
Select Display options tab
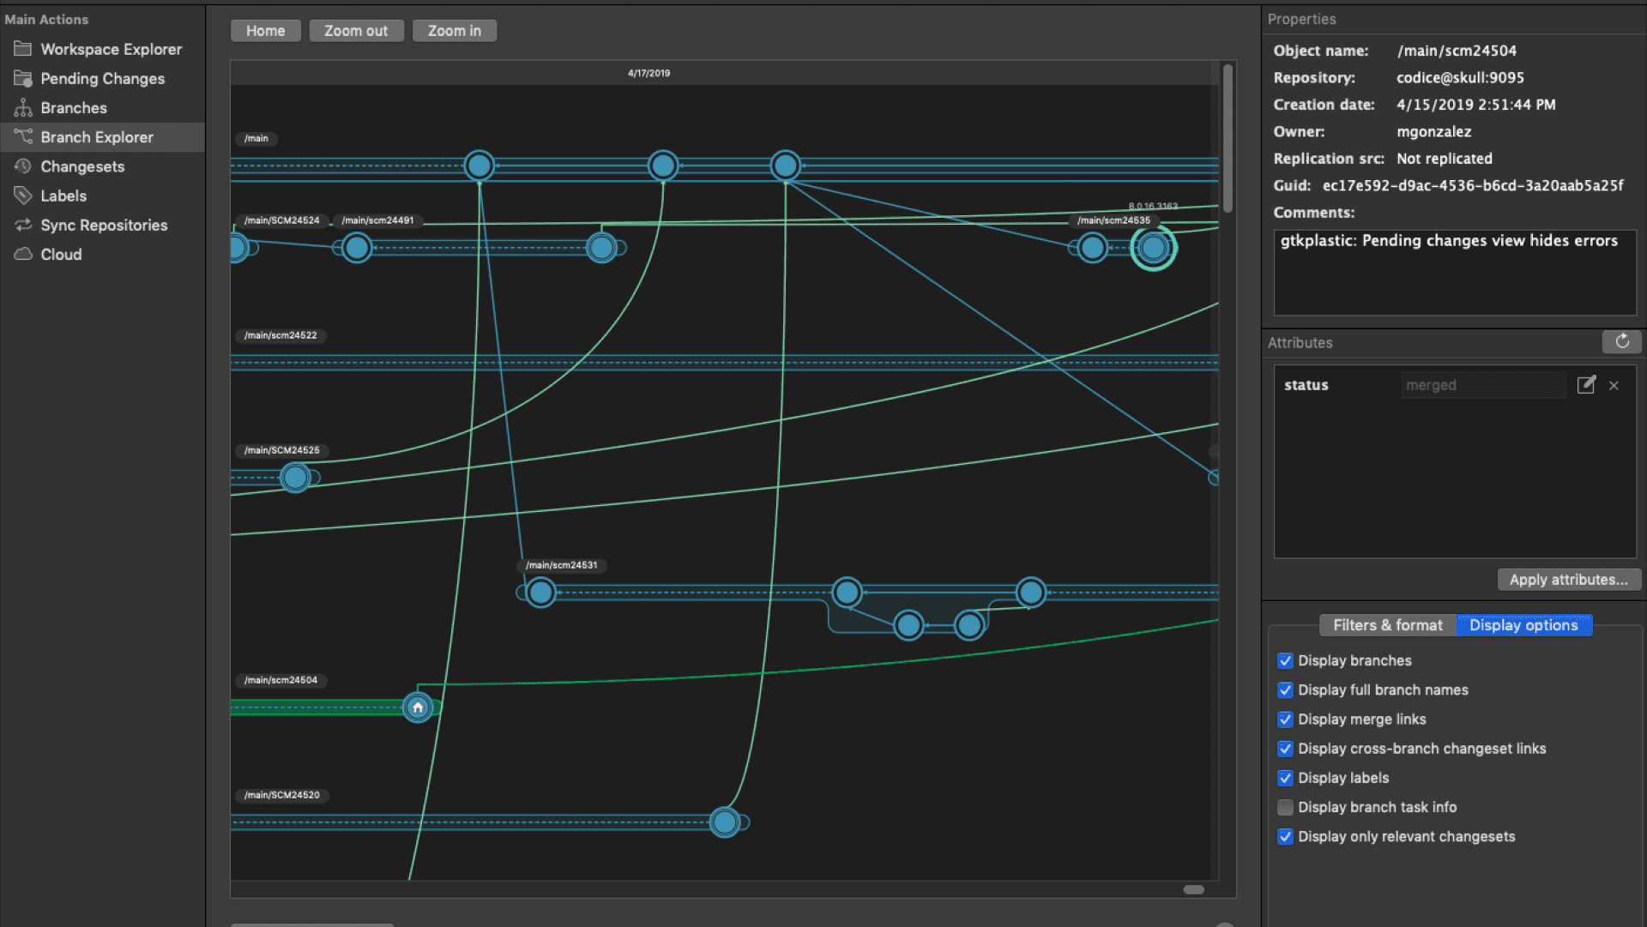point(1522,625)
